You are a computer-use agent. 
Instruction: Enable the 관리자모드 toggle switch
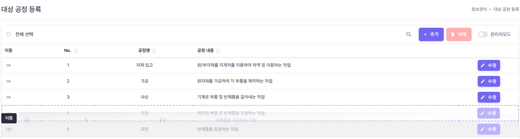(x=483, y=34)
